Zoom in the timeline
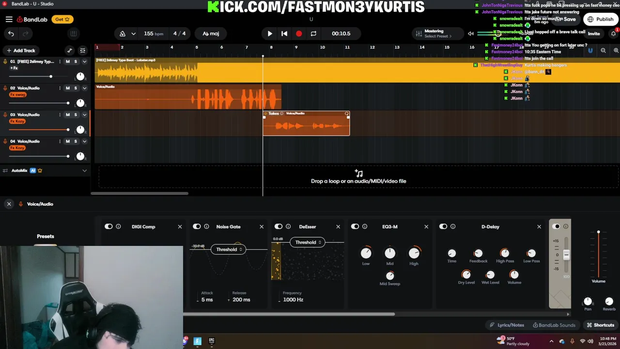620x349 pixels. (x=616, y=50)
